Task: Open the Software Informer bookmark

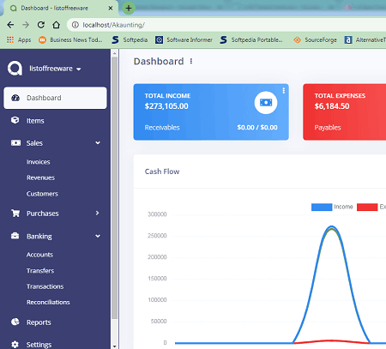Action: click(184, 39)
